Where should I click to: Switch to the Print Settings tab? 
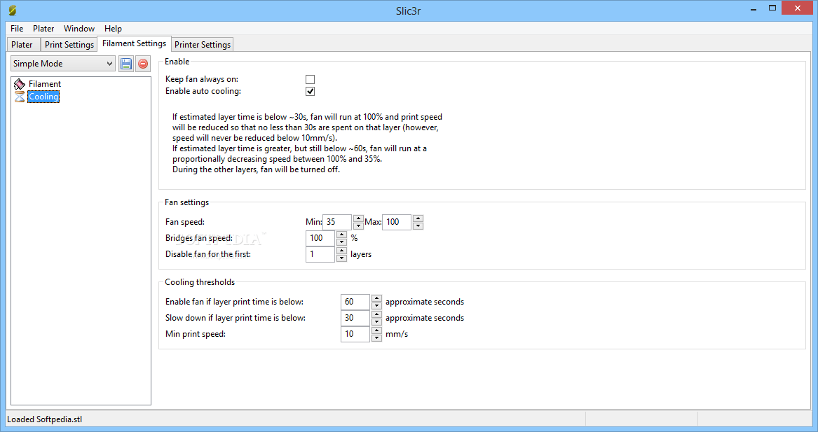[69, 44]
